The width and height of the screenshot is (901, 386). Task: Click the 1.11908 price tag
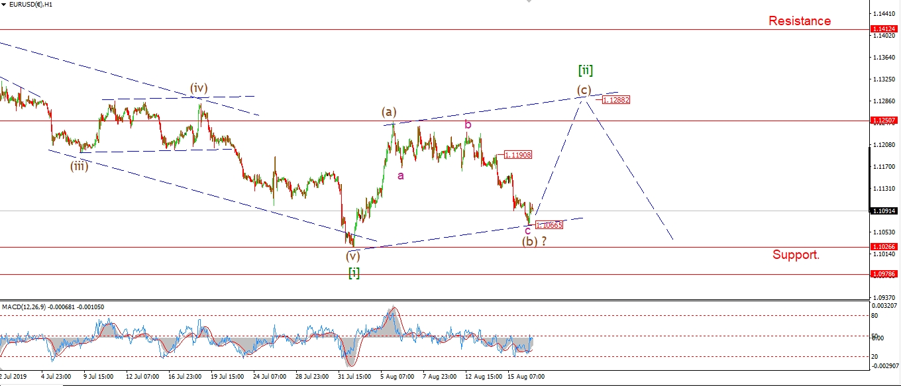(x=518, y=155)
